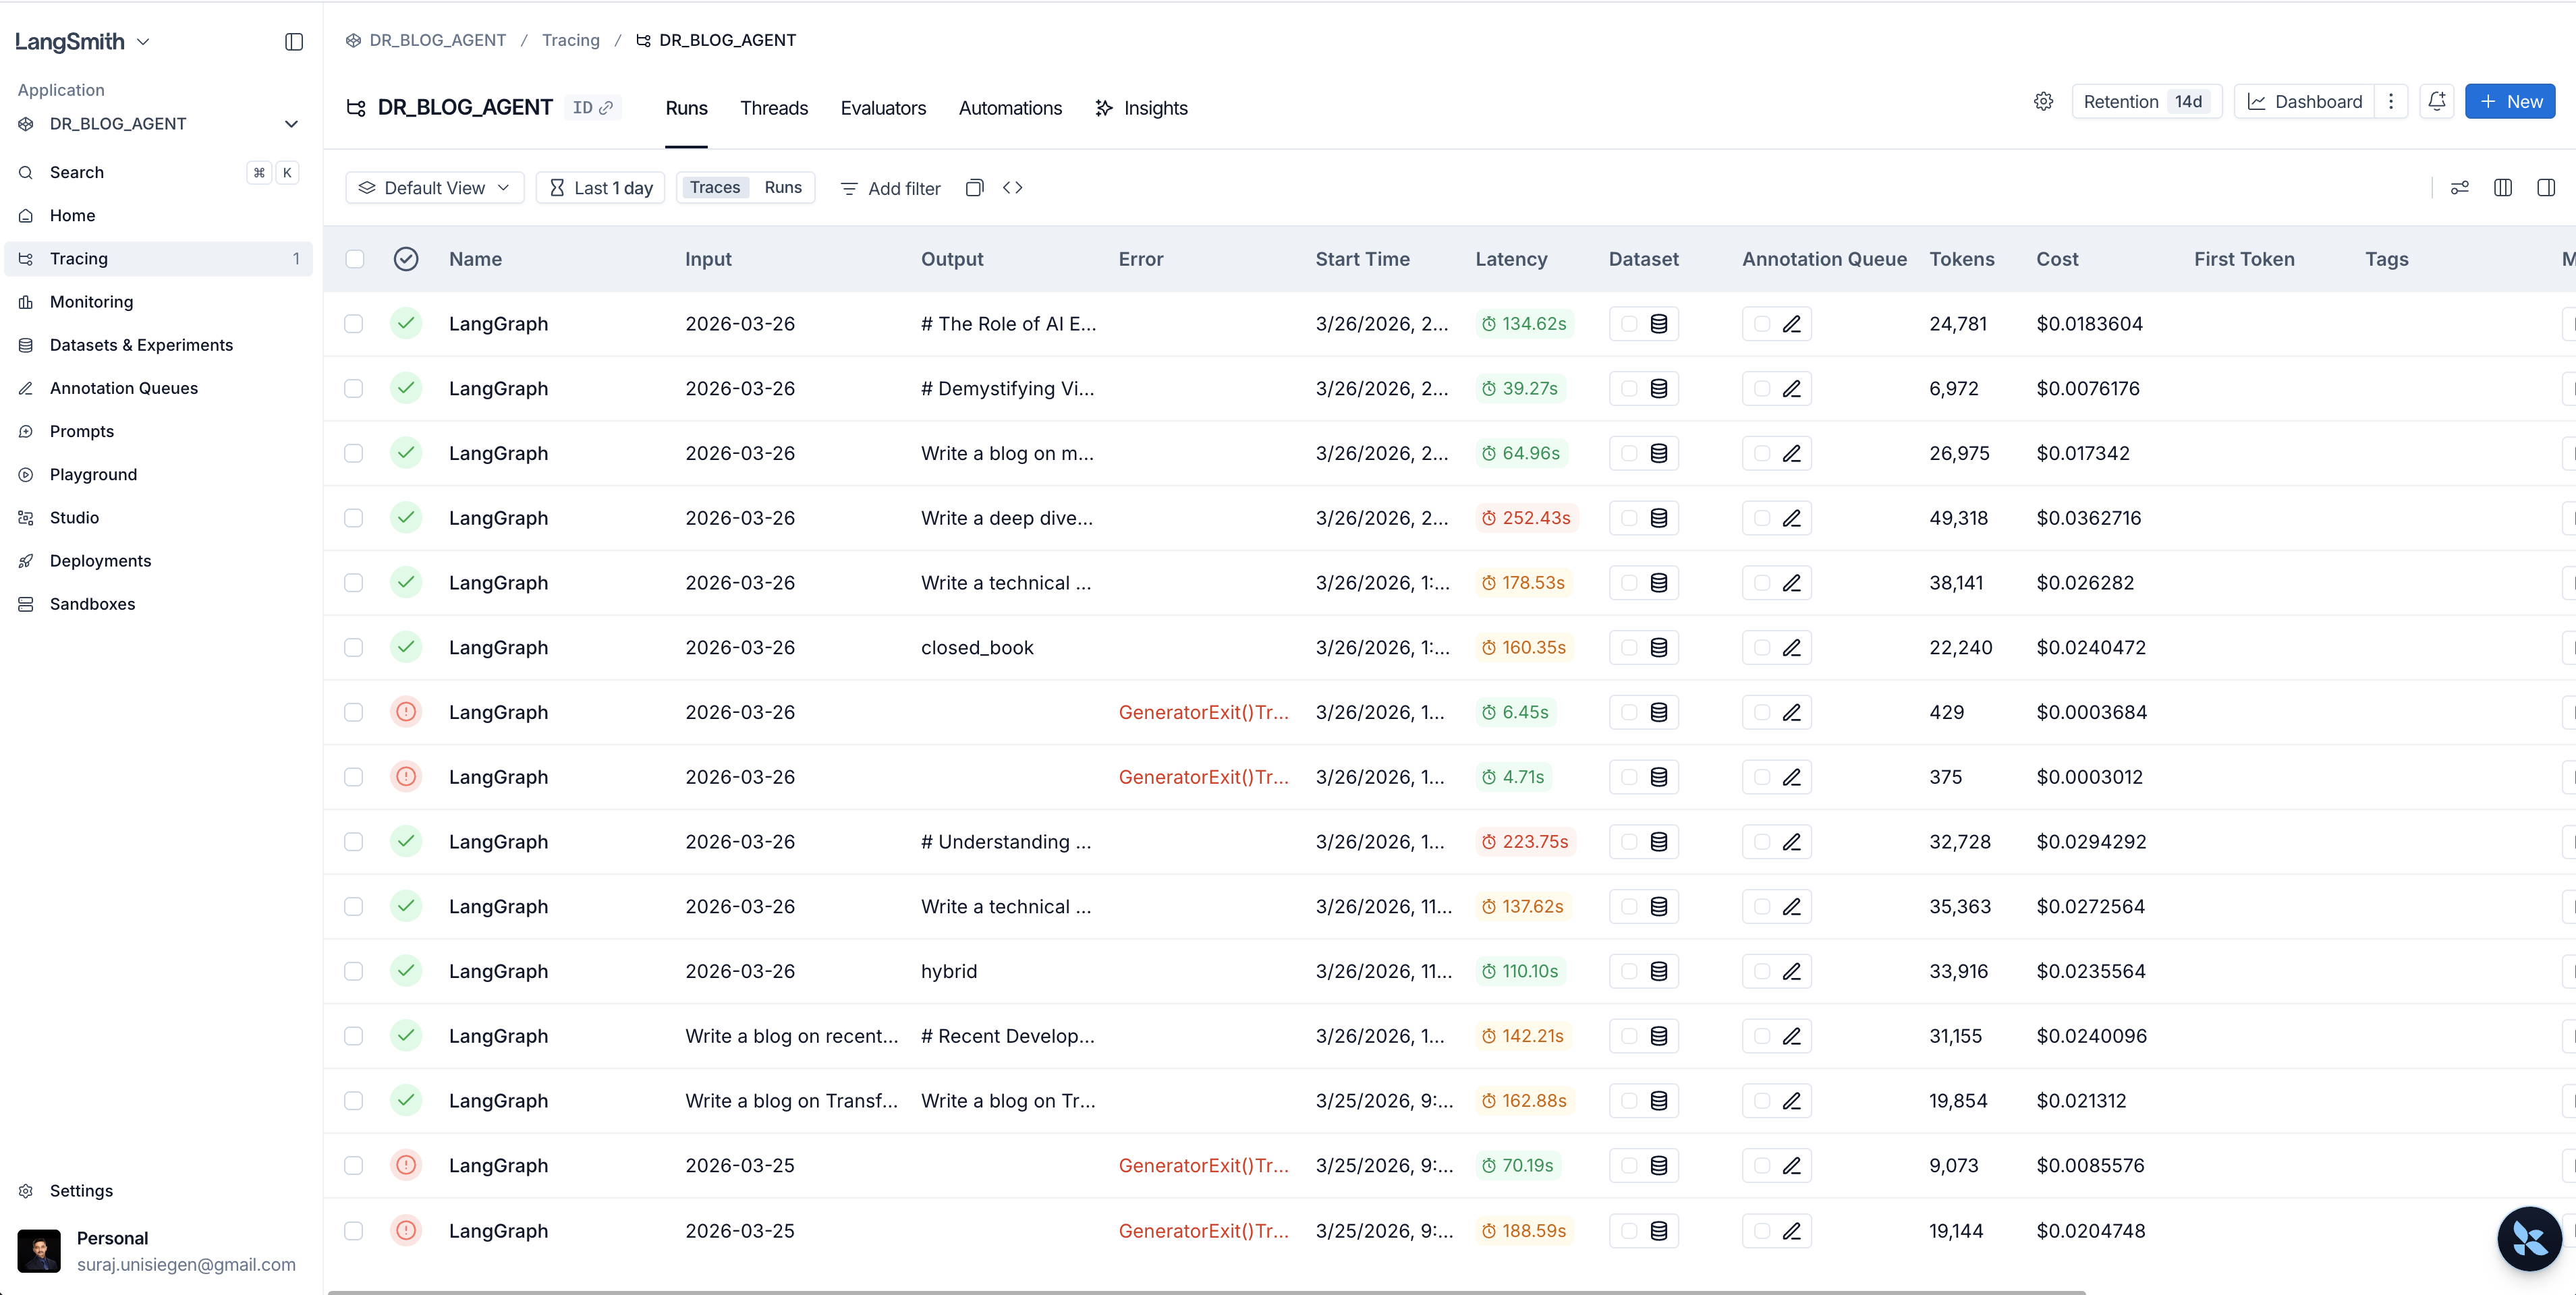Open the Evaluators tab
The image size is (2576, 1295).
pos(882,108)
